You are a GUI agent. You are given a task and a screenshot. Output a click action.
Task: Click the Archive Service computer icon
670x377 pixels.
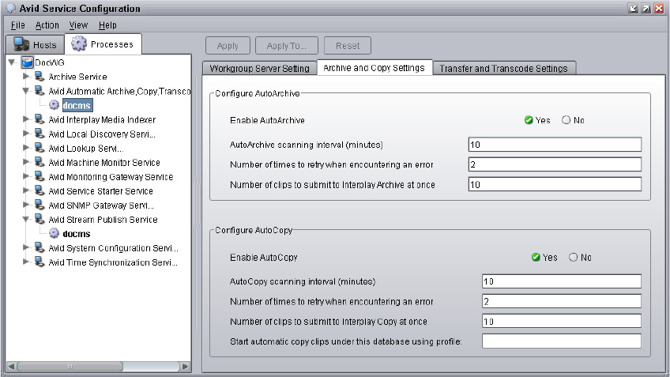click(40, 77)
